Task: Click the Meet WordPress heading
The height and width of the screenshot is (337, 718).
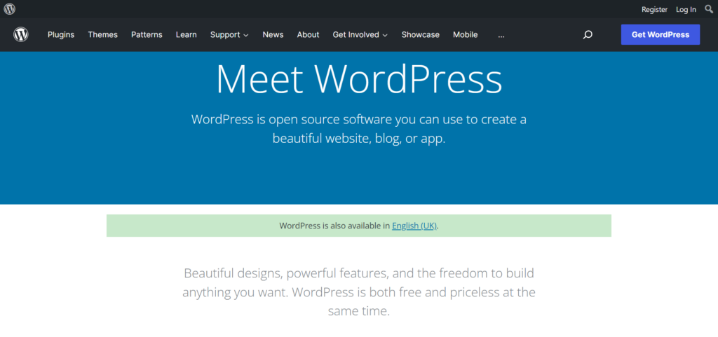Action: click(x=359, y=80)
